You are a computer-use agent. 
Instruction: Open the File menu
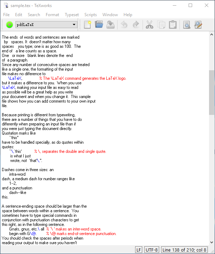[6, 15]
